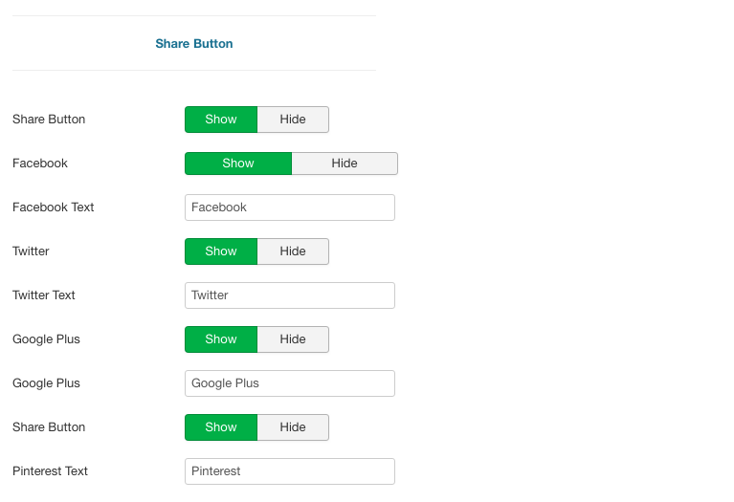
Task: Choose Hide for the Facebook option
Action: 345,164
